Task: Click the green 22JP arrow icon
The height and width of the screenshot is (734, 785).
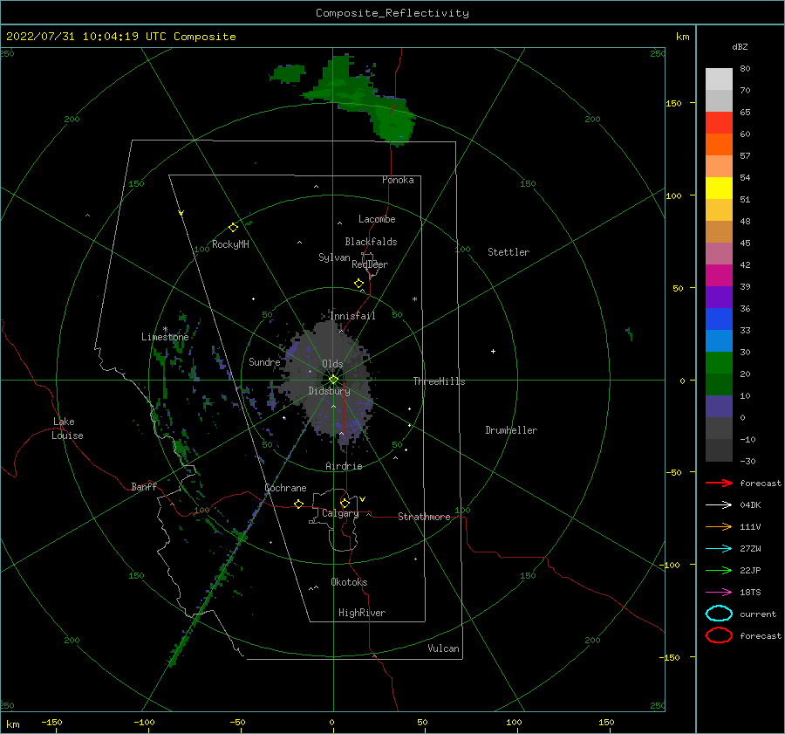Action: coord(719,570)
